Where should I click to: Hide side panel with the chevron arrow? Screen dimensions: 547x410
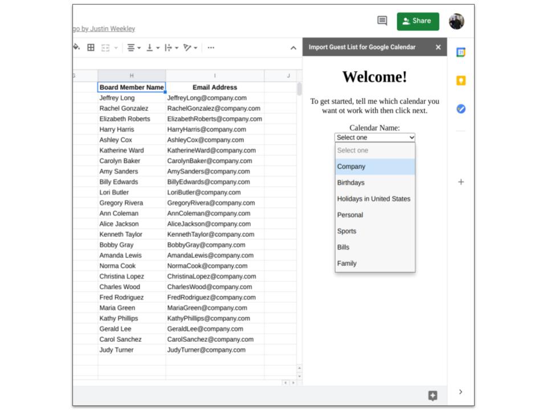coord(461,392)
